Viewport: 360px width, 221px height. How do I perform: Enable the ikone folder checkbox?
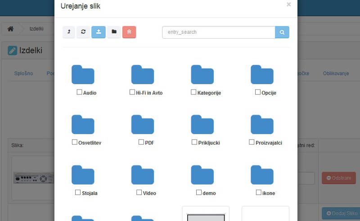coord(259,192)
